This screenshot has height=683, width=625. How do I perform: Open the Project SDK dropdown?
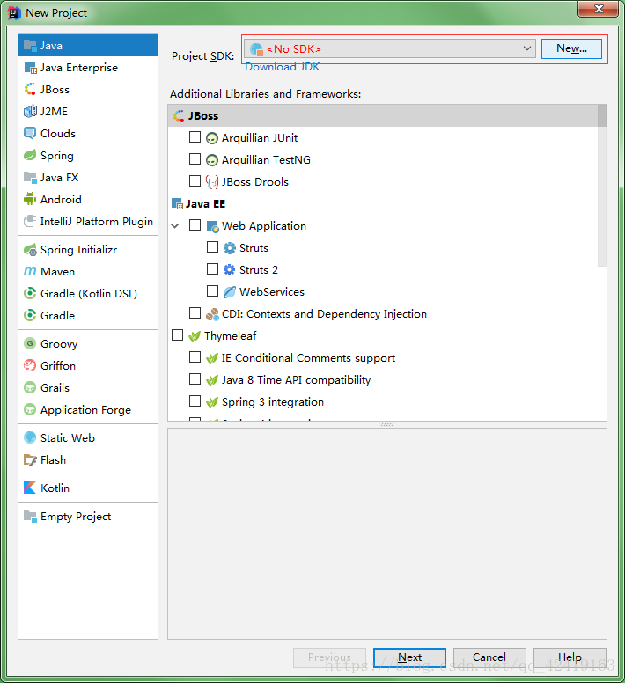pos(390,48)
